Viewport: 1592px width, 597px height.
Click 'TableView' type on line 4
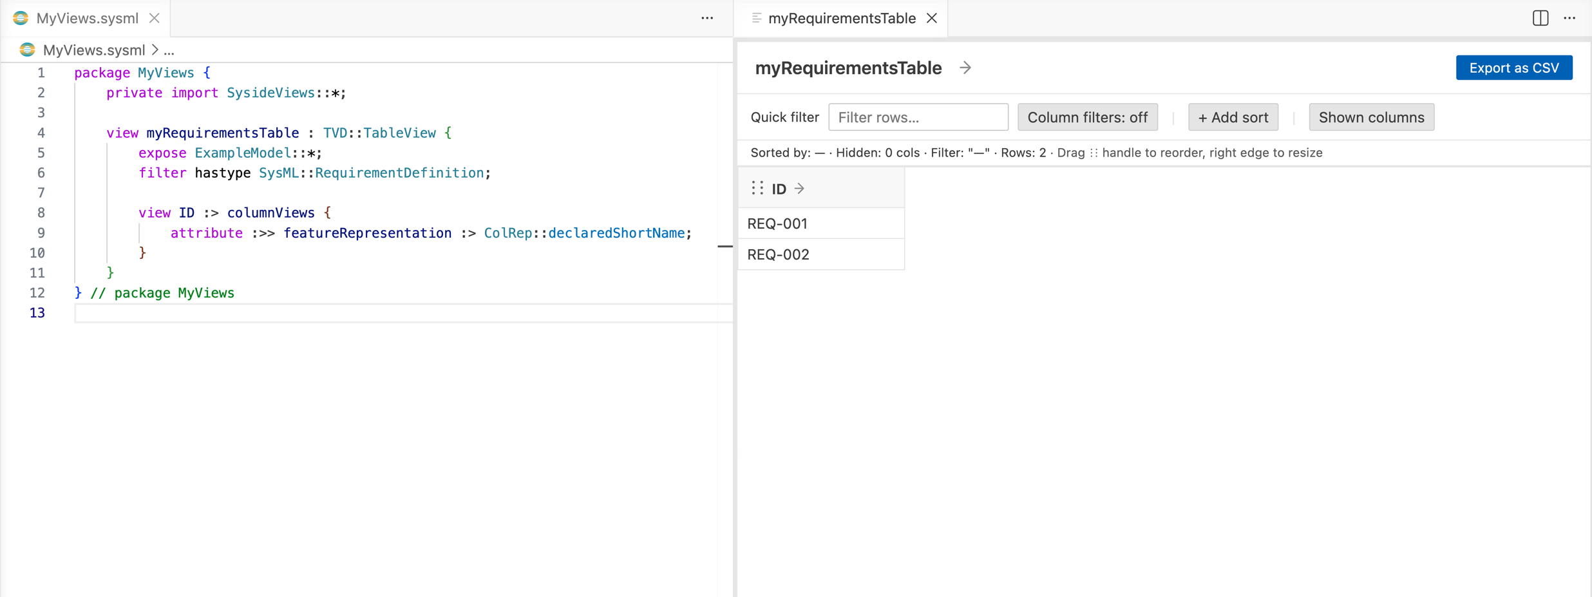[399, 133]
